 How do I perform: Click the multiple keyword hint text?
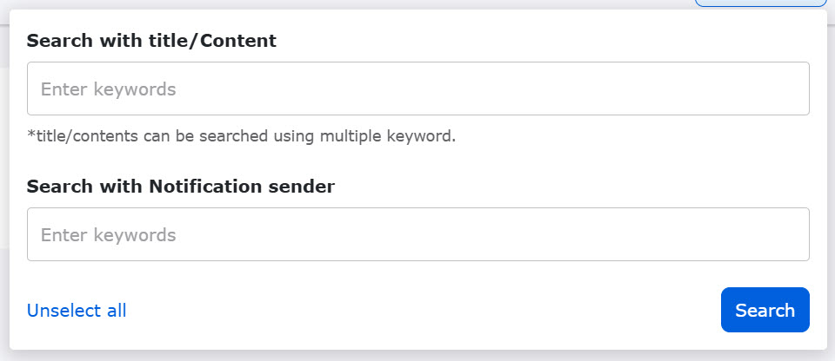point(241,136)
